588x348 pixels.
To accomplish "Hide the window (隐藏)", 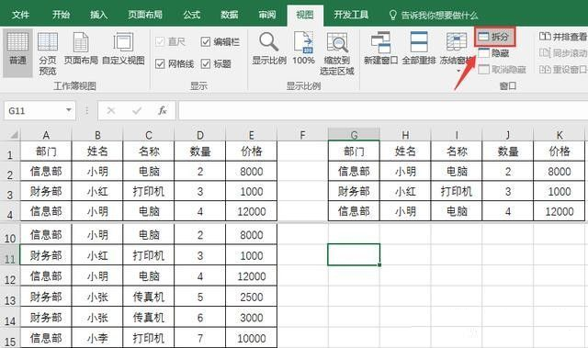I will (x=494, y=53).
